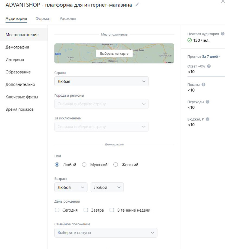Open the Семейное положение status dropdown

(106, 233)
